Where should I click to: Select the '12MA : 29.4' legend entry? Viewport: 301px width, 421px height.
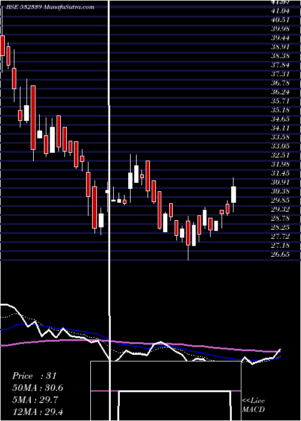(x=37, y=411)
